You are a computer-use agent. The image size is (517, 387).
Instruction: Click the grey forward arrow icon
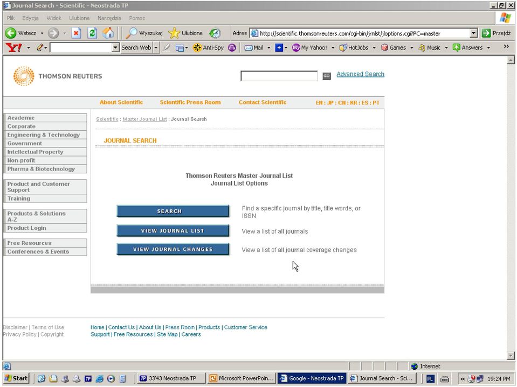tap(53, 33)
